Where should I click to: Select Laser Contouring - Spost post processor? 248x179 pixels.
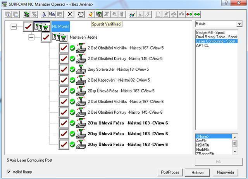pos(217,41)
